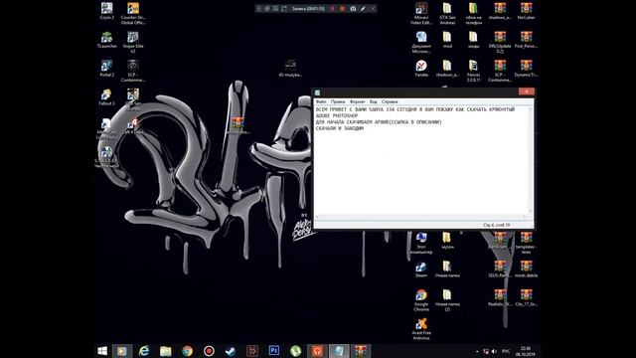Open Avast Free Antivirus shortcut
Image resolution: width=636 pixels, height=358 pixels.
click(x=421, y=329)
